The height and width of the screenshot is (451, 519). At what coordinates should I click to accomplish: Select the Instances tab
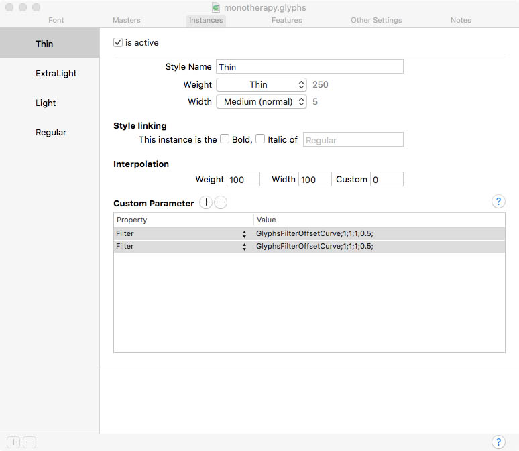pos(206,20)
